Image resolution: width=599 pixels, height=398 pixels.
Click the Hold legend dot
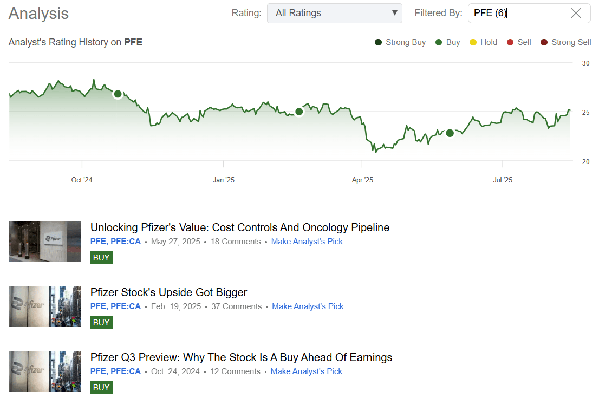point(473,42)
